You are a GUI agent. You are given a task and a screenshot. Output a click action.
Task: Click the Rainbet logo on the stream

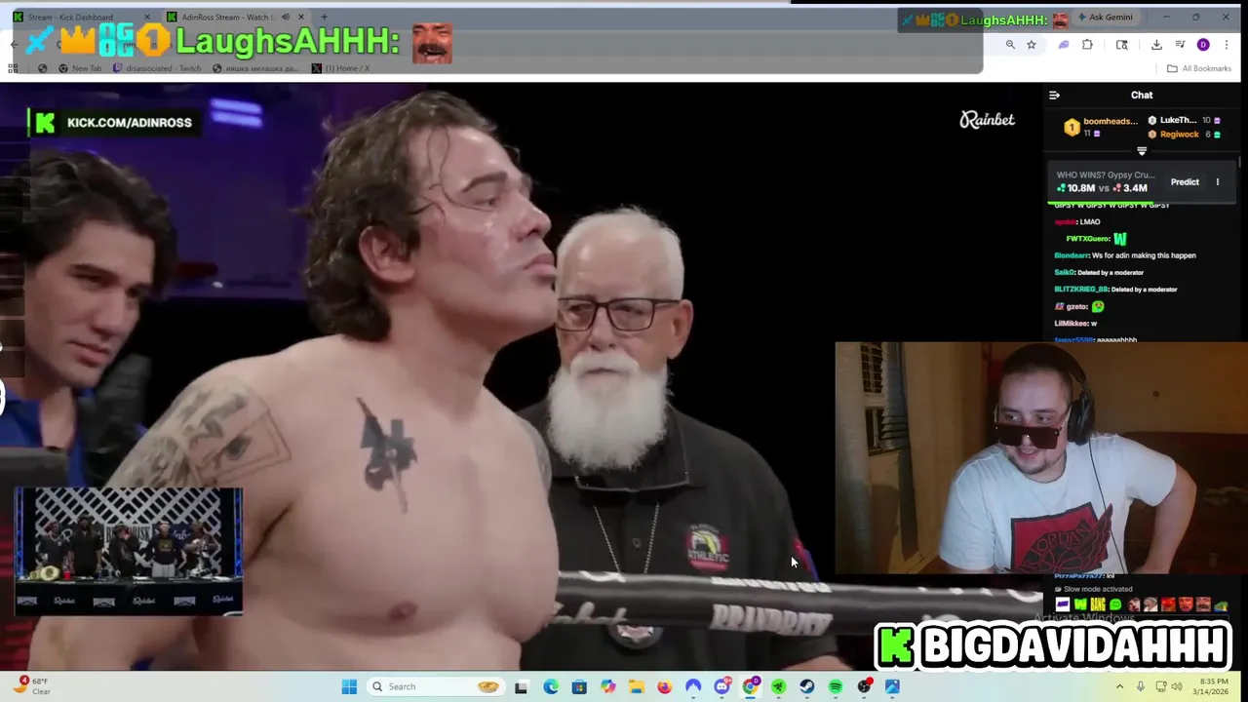click(x=987, y=120)
